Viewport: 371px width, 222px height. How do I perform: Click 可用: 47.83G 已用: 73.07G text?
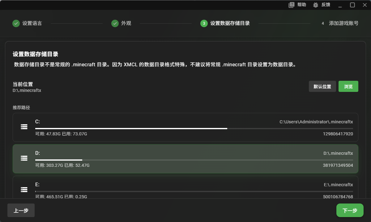[x=61, y=134]
